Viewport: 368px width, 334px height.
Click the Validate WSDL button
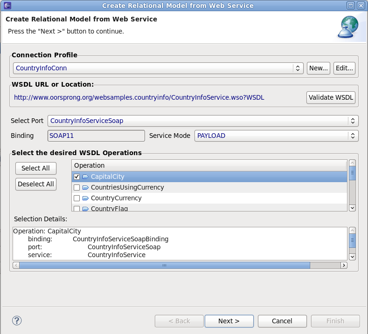331,98
